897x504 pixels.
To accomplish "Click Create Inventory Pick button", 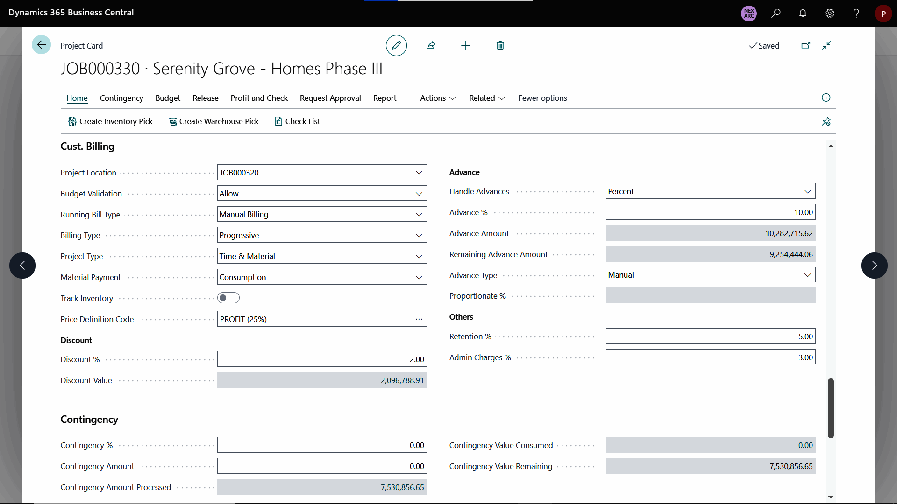I will 110,121.
